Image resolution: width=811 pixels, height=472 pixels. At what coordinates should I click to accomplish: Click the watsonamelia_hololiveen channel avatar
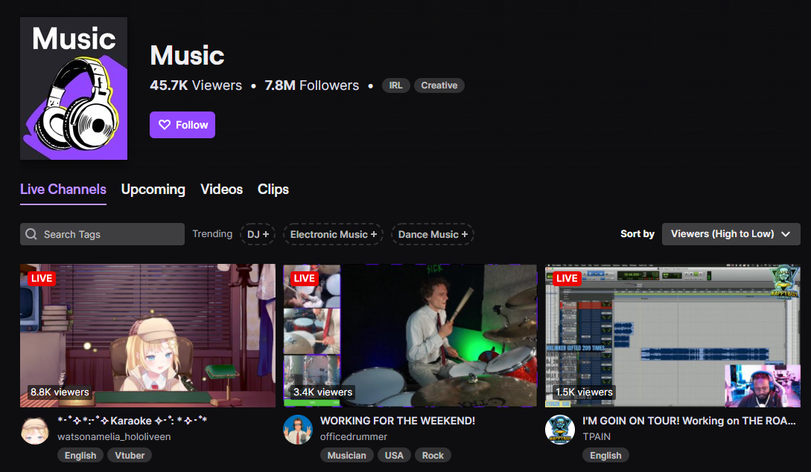pyautogui.click(x=34, y=430)
